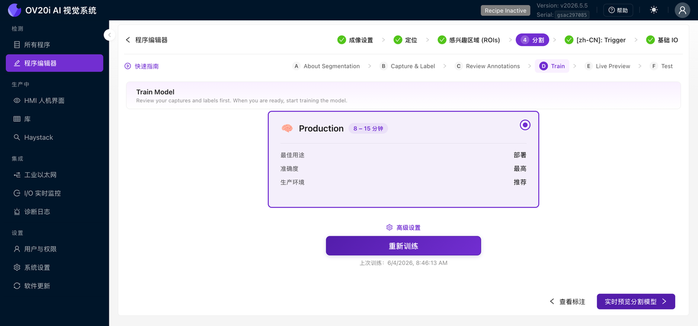This screenshot has width=698, height=326.
Task: Collapse the sidebar with the arrow handle
Action: 109,35
